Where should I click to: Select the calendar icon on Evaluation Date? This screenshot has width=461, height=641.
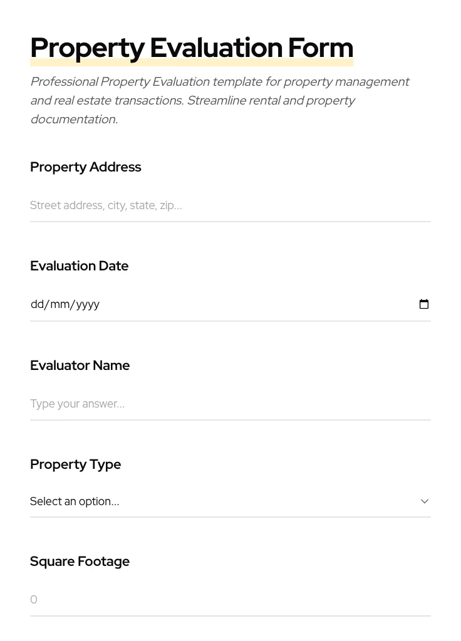(424, 304)
